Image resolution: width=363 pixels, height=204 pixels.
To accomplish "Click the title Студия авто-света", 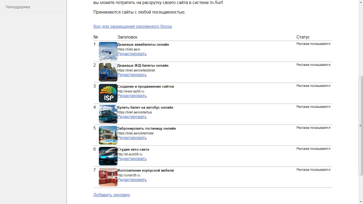I will point(133,150).
